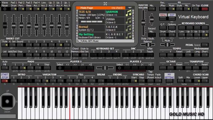
Task: Click the QARMON Up1 music note icon
Action: 128,13
